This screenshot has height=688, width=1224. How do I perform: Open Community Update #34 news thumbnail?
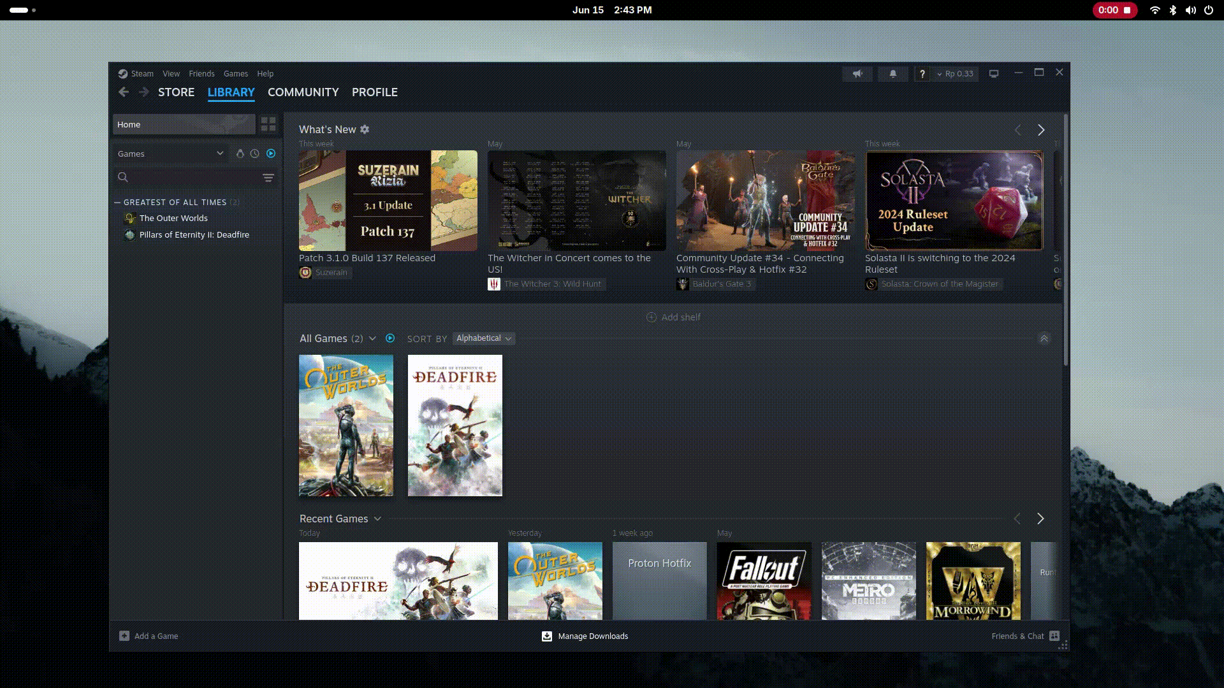tap(766, 201)
